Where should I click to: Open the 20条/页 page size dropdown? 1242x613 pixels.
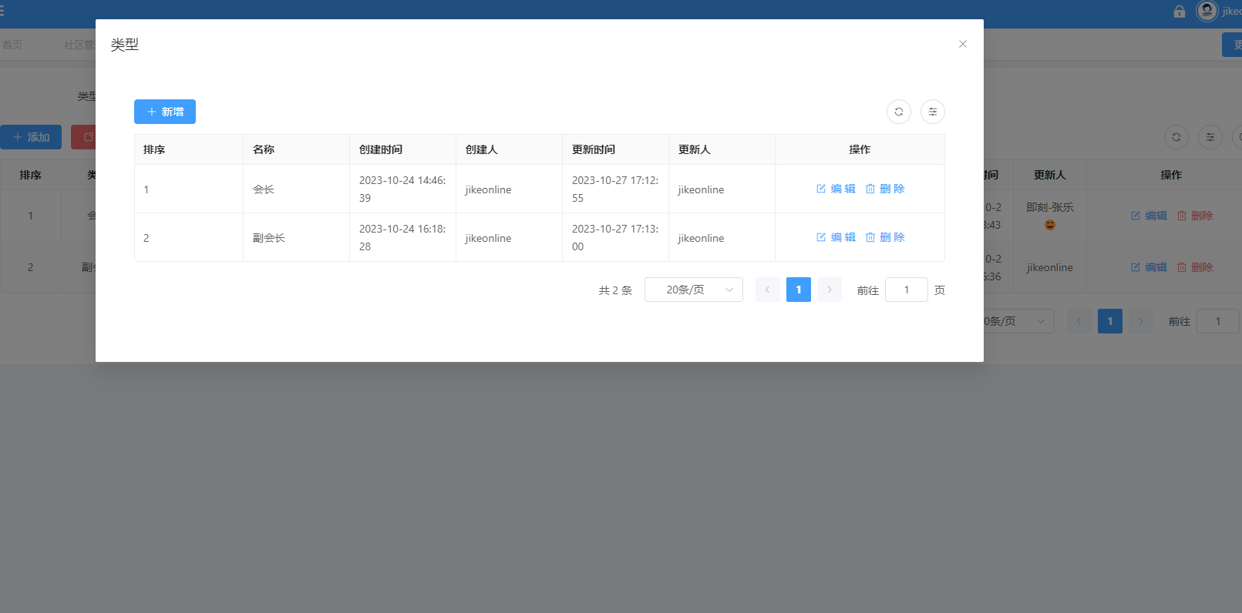[x=693, y=290]
